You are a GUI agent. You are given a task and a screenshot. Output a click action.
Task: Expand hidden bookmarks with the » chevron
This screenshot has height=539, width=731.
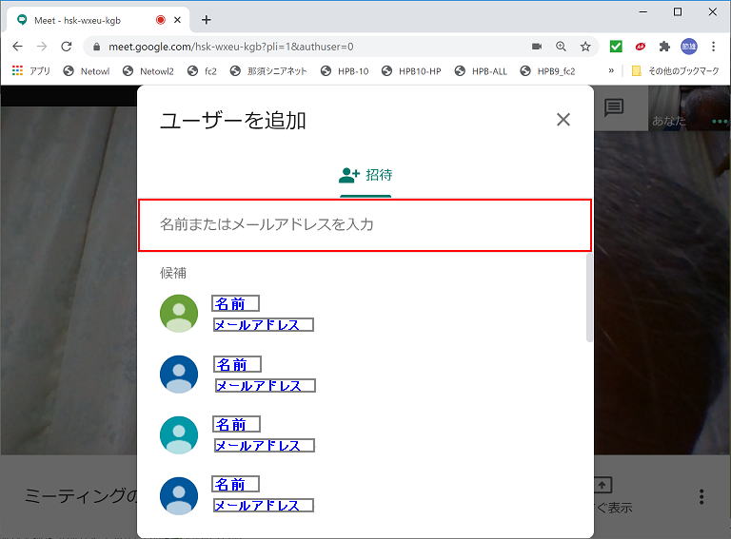(x=611, y=70)
